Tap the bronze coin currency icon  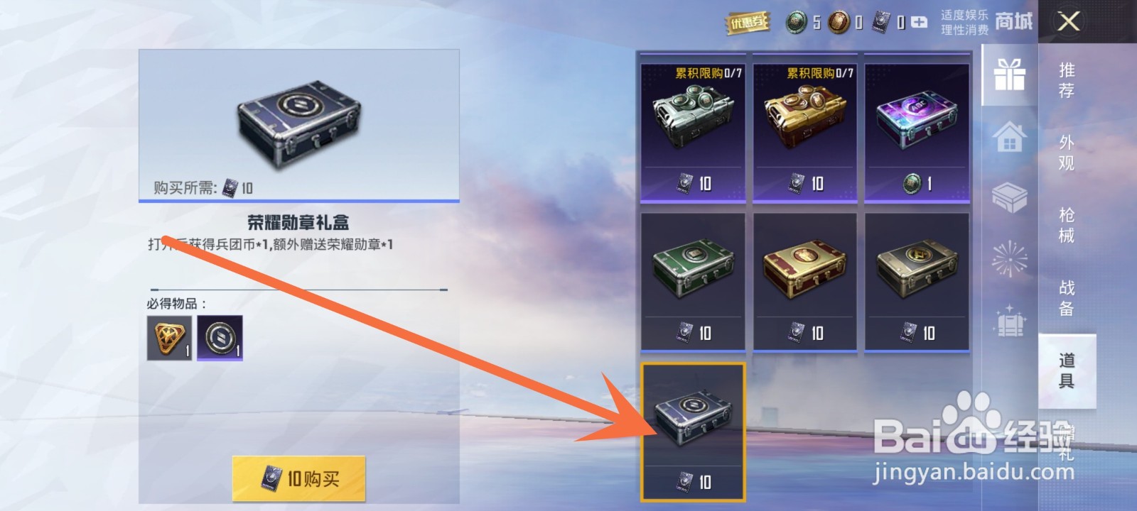point(839,23)
